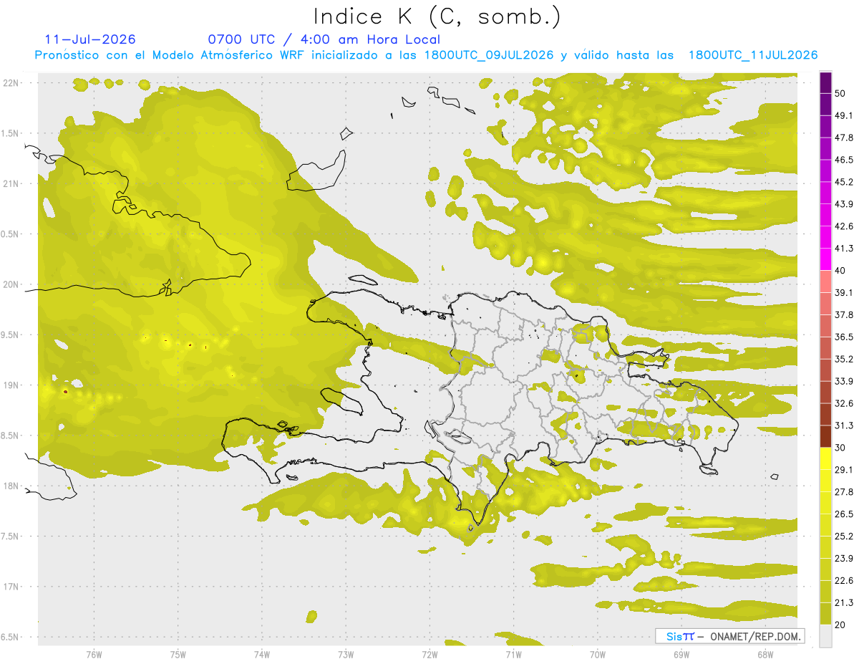The image size is (859, 664).
Task: Click '0700 UTC / 4:00 am Hora Local'
Action: (x=324, y=39)
